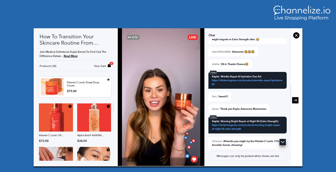Click Dyan's Awesome Masterclass message
The width and height of the screenshot is (336, 172).
click(x=239, y=109)
